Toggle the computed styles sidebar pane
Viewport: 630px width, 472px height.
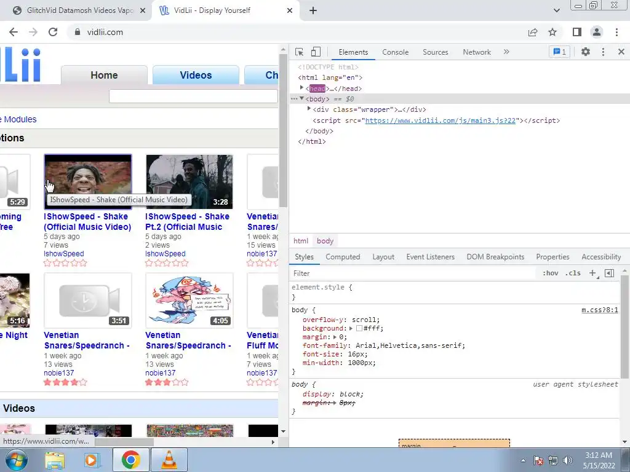(609, 273)
